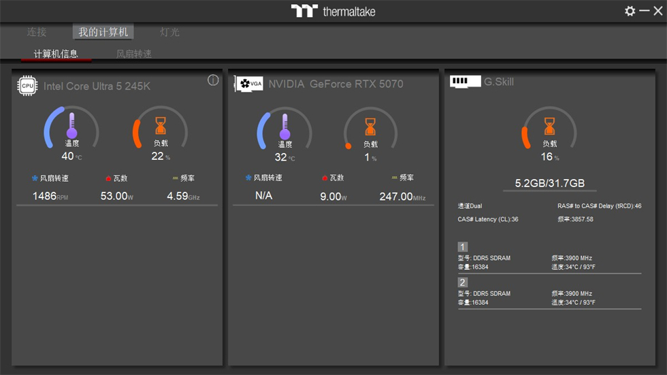The width and height of the screenshot is (667, 375).
Task: Click slot 2 温度:34°C / 93°F text
Action: [573, 303]
